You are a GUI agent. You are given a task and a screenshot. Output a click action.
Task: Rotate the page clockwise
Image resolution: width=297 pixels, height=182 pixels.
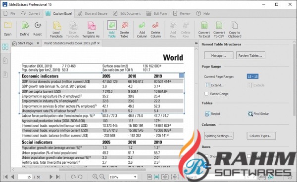click(73, 177)
